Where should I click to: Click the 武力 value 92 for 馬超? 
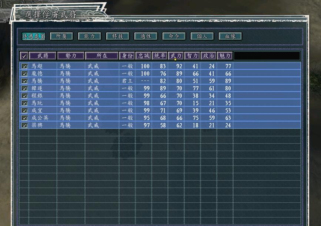[179, 66]
